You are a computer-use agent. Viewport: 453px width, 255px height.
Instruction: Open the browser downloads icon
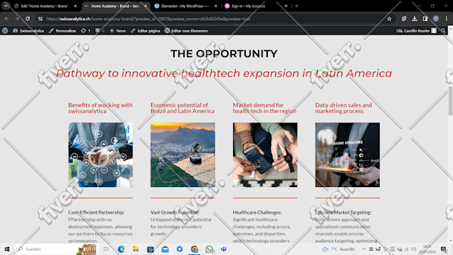[414, 19]
